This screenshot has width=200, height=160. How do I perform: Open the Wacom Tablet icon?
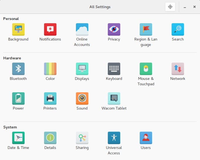(x=114, y=98)
